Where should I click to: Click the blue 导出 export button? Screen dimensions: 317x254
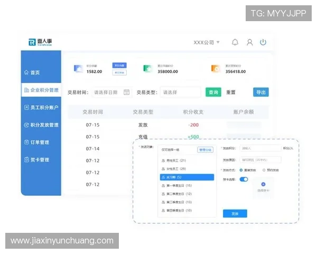tap(261, 93)
